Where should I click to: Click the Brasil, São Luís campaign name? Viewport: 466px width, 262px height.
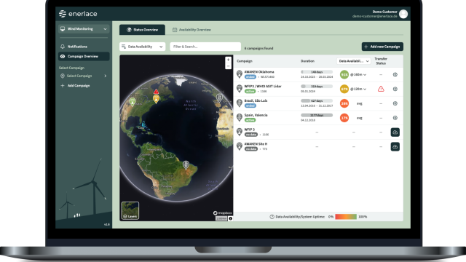pyautogui.click(x=256, y=100)
